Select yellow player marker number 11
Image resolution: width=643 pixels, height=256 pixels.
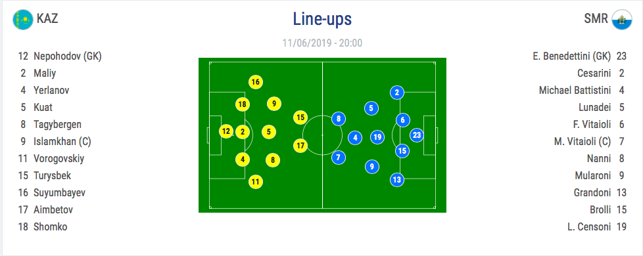click(x=256, y=182)
